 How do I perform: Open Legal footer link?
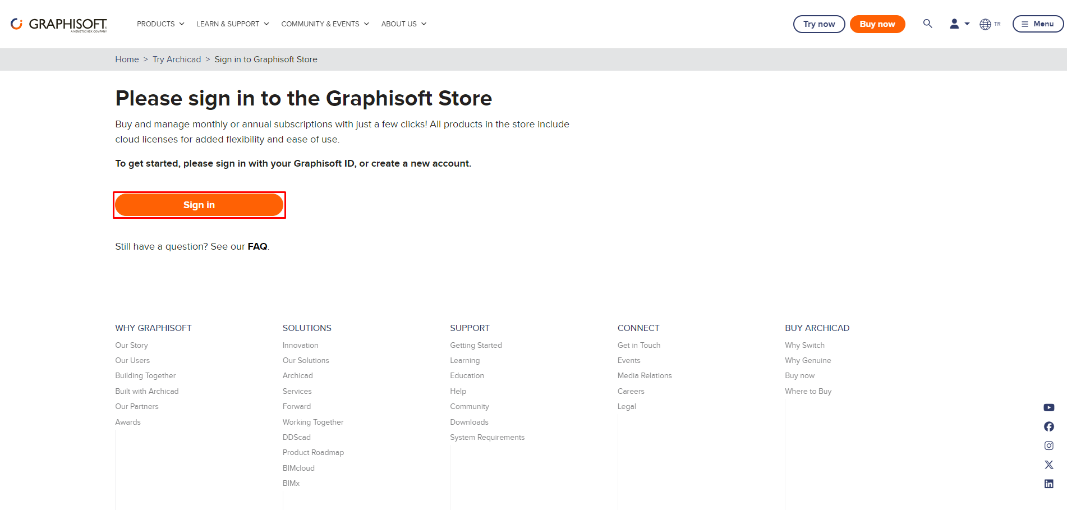point(627,406)
